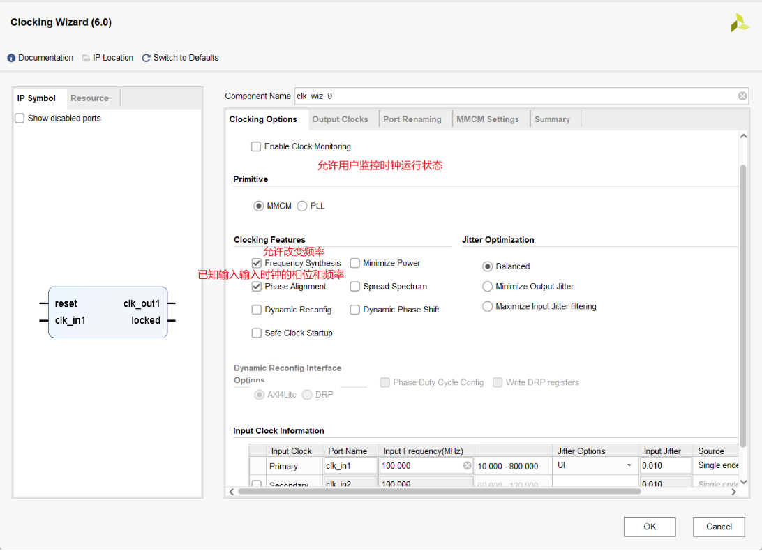Click the Cancel button
Viewport: 762px width, 551px height.
click(719, 527)
